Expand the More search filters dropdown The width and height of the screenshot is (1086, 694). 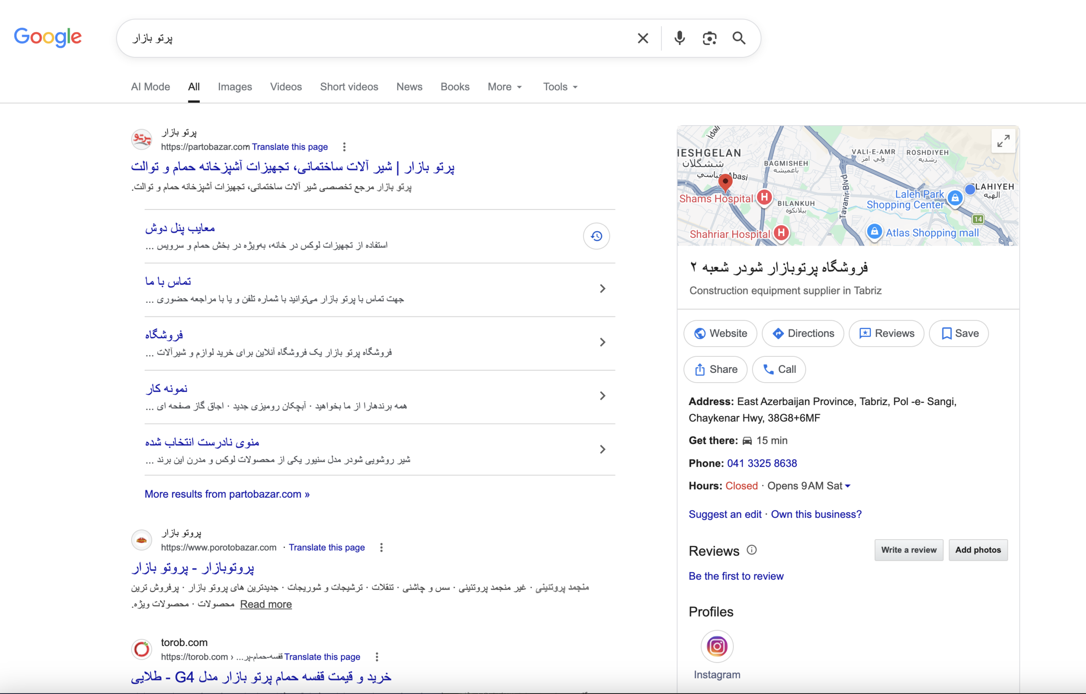tap(504, 87)
